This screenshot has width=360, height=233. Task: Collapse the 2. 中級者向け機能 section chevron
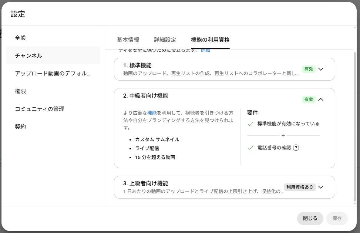tap(321, 99)
